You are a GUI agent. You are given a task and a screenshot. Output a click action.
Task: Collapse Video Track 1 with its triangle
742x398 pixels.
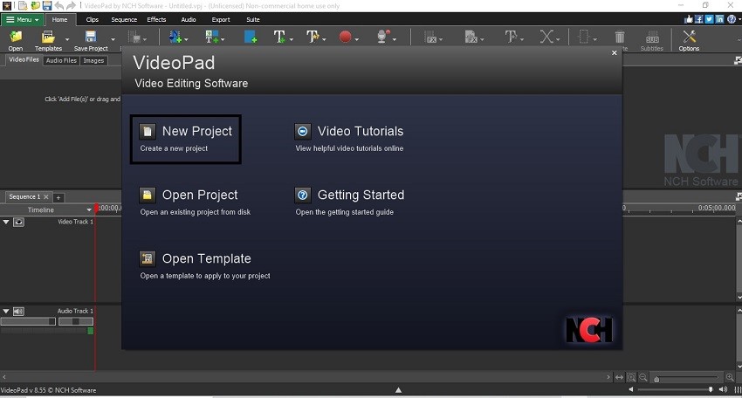6,223
